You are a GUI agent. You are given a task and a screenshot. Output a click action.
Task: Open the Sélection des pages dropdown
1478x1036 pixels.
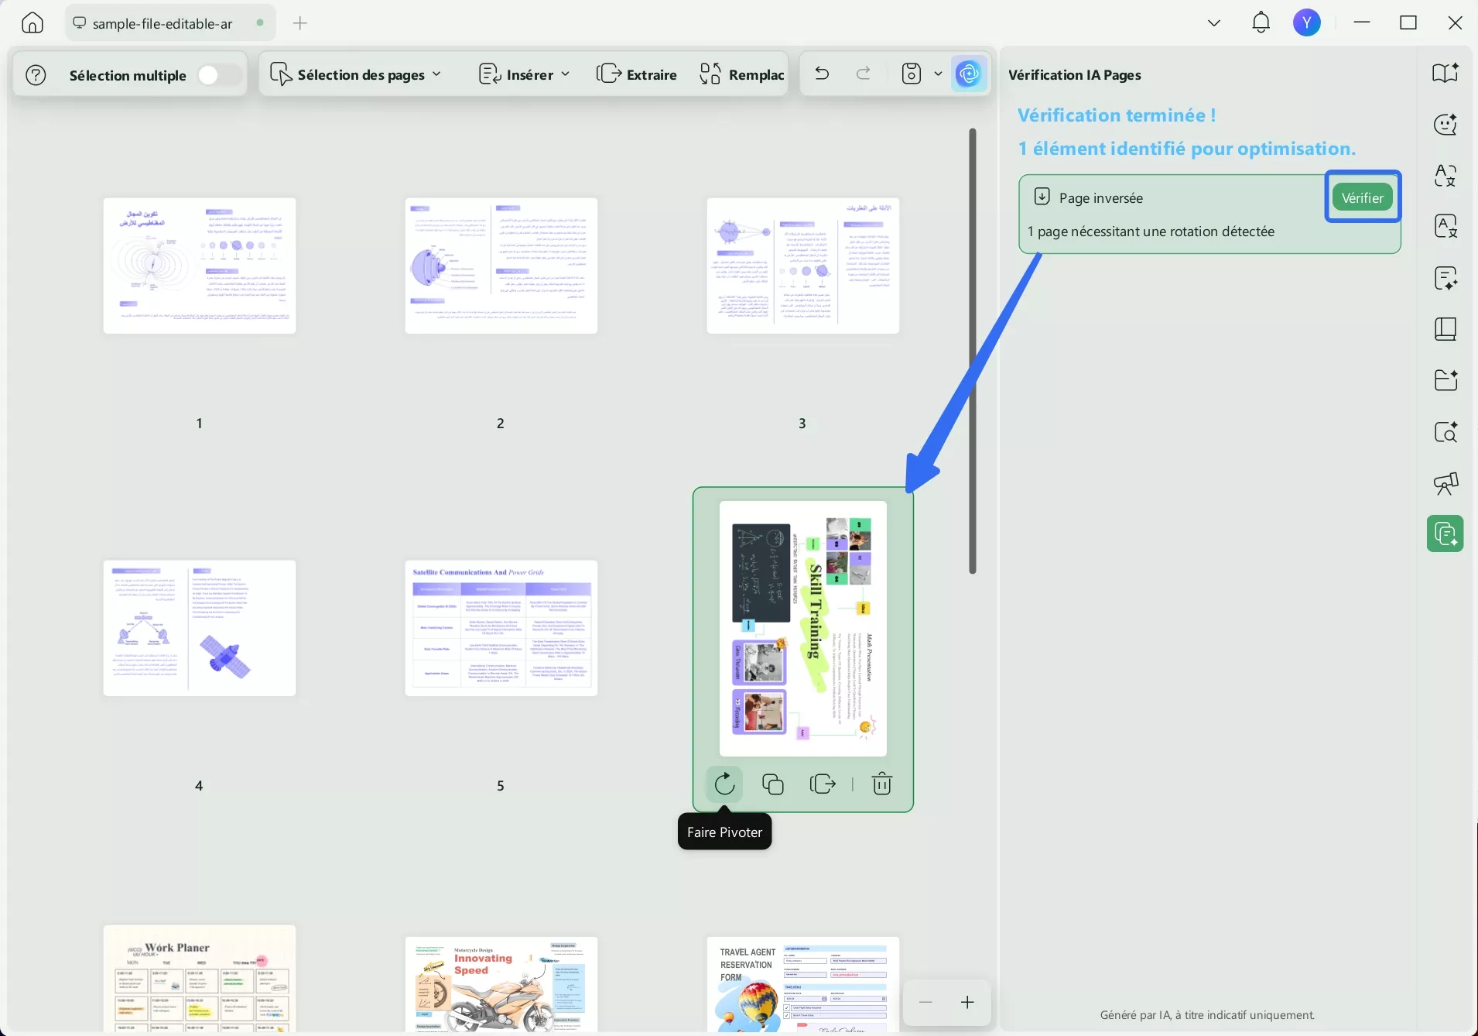click(356, 74)
